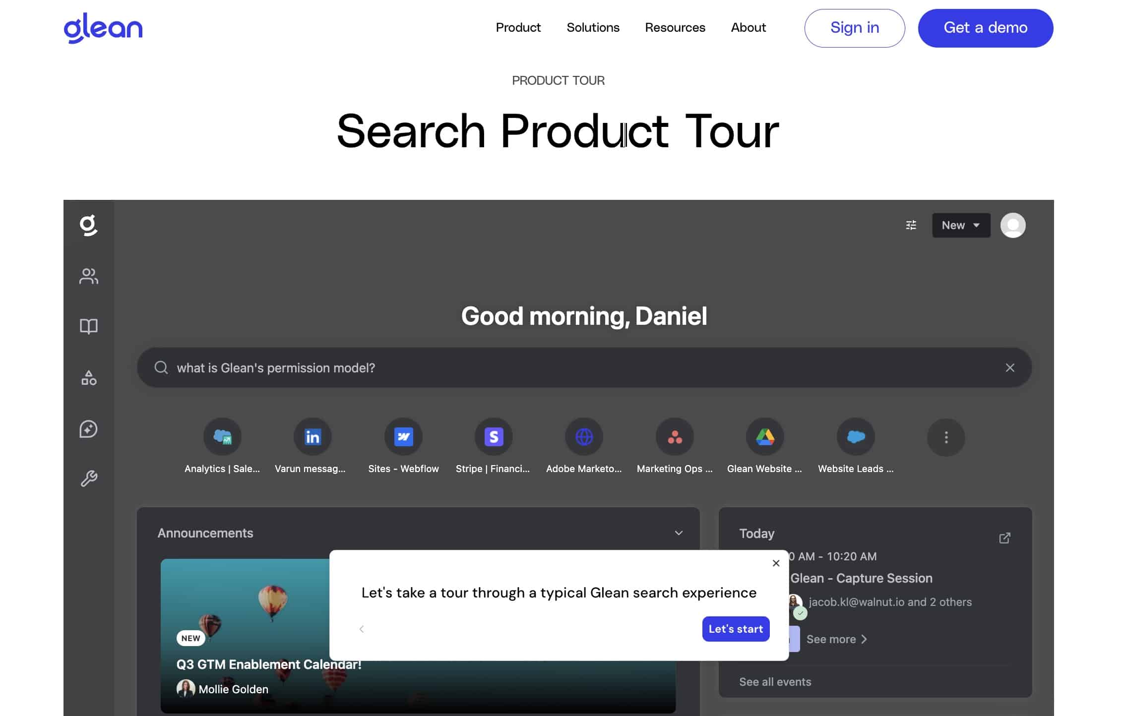Image resolution: width=1124 pixels, height=716 pixels.
Task: Collapse the Announcements section chevron
Action: pos(679,533)
